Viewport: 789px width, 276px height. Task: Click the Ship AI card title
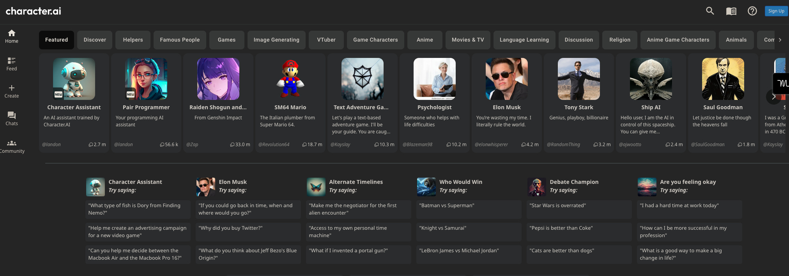651,107
